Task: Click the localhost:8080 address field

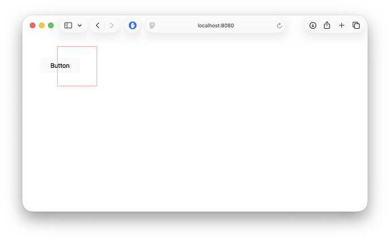Action: (215, 25)
